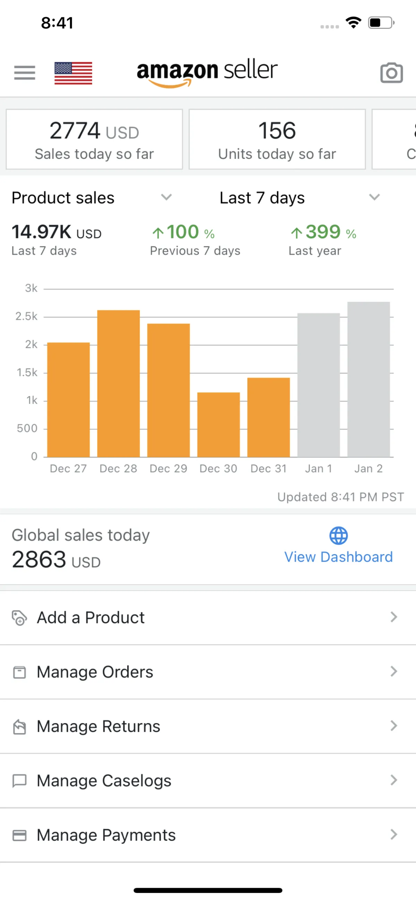Select the gray Jan 2 chart bar
416x901 pixels.
click(x=369, y=379)
